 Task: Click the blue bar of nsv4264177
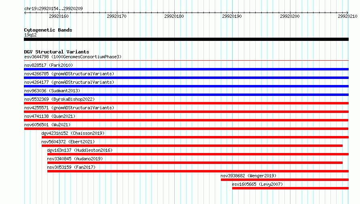[x=186, y=86]
